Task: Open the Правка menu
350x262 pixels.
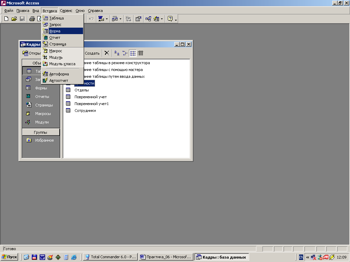Action: click(x=23, y=11)
